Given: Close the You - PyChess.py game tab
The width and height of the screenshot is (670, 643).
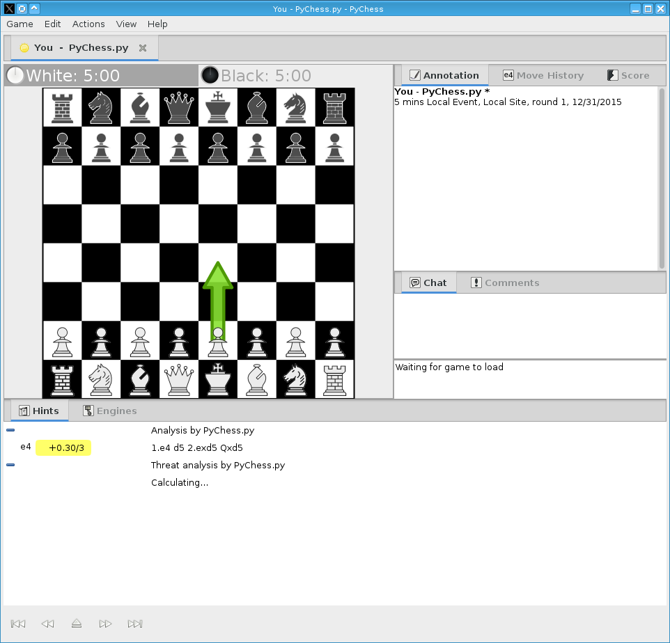Looking at the screenshot, I should pyautogui.click(x=143, y=48).
